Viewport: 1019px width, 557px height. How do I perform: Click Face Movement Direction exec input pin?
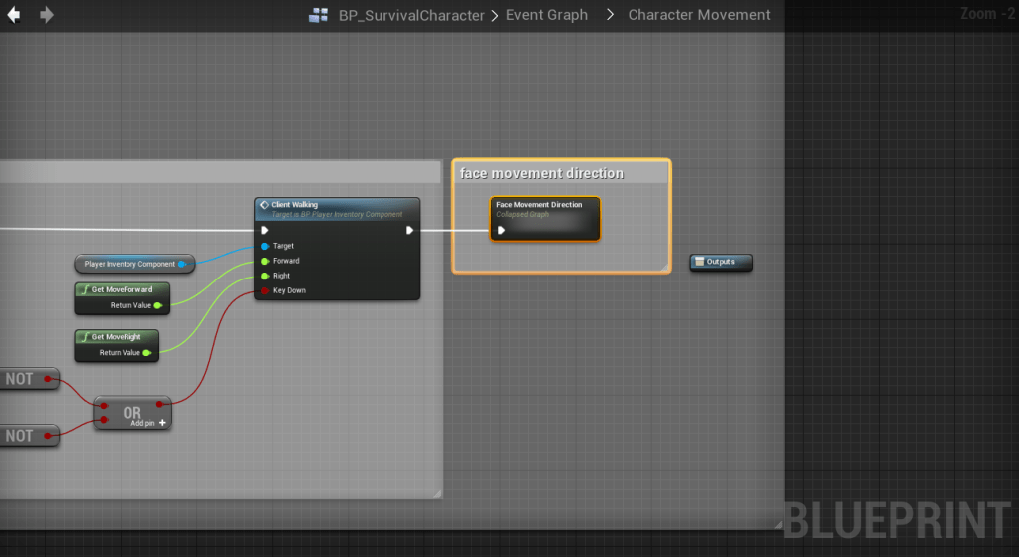[x=501, y=230]
